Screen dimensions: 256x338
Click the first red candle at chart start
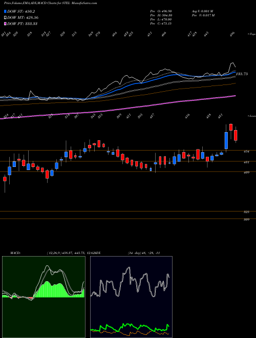[x=5, y=179]
